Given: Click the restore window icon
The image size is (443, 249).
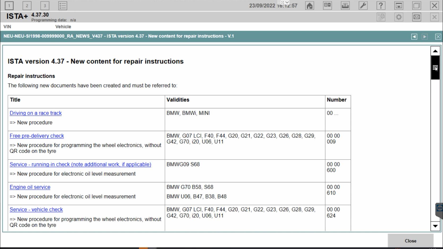Looking at the screenshot, I should pos(416,6).
